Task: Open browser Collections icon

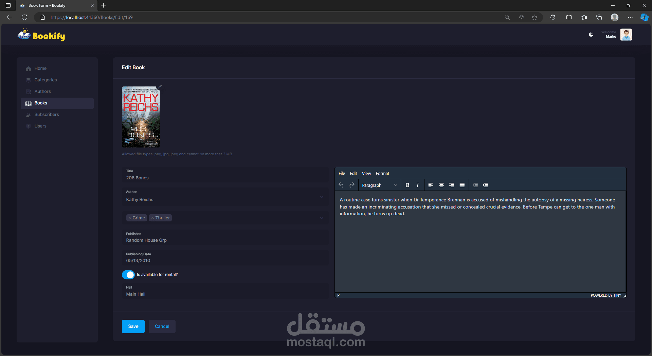Action: coord(599,17)
